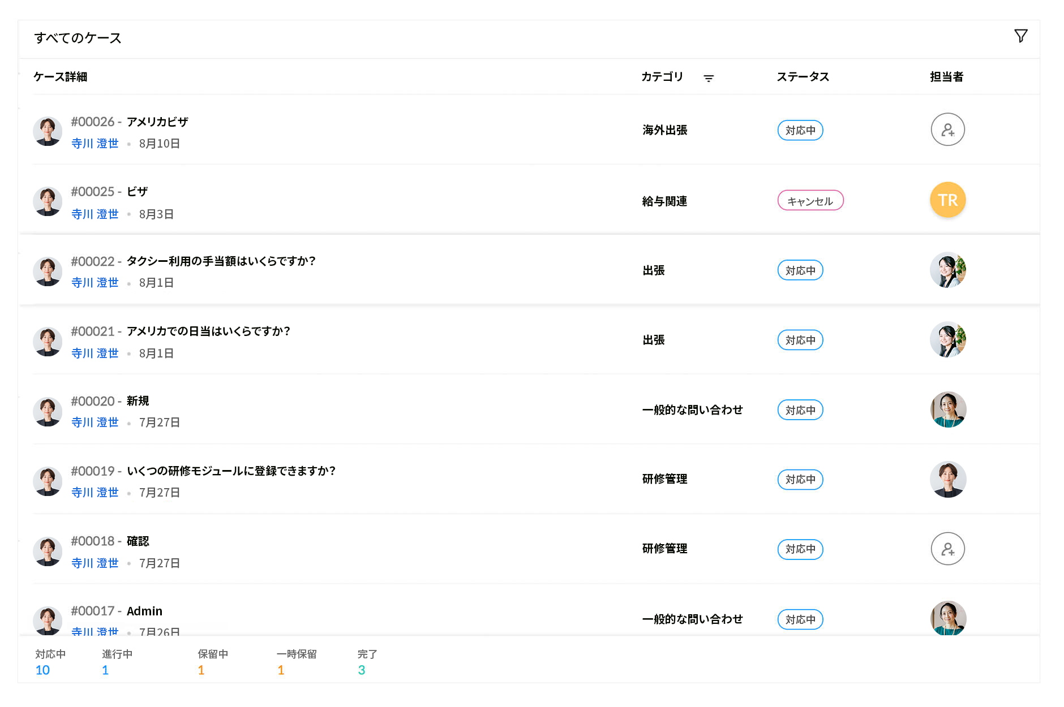
Task: Click the キャンセル status badge on #00025
Action: [810, 200]
